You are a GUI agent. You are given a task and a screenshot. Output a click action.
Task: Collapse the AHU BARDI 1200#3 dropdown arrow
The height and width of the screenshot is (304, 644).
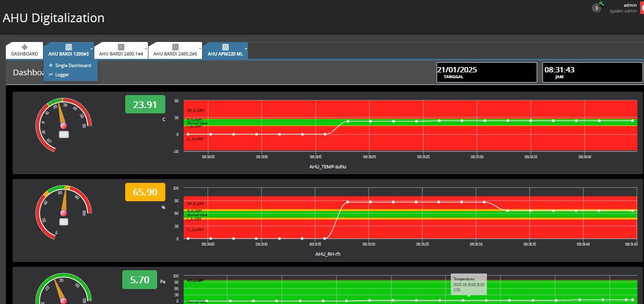[91, 48]
